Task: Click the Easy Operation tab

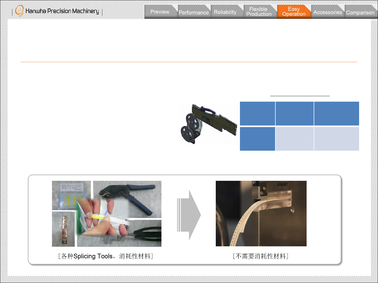Action: pos(294,12)
